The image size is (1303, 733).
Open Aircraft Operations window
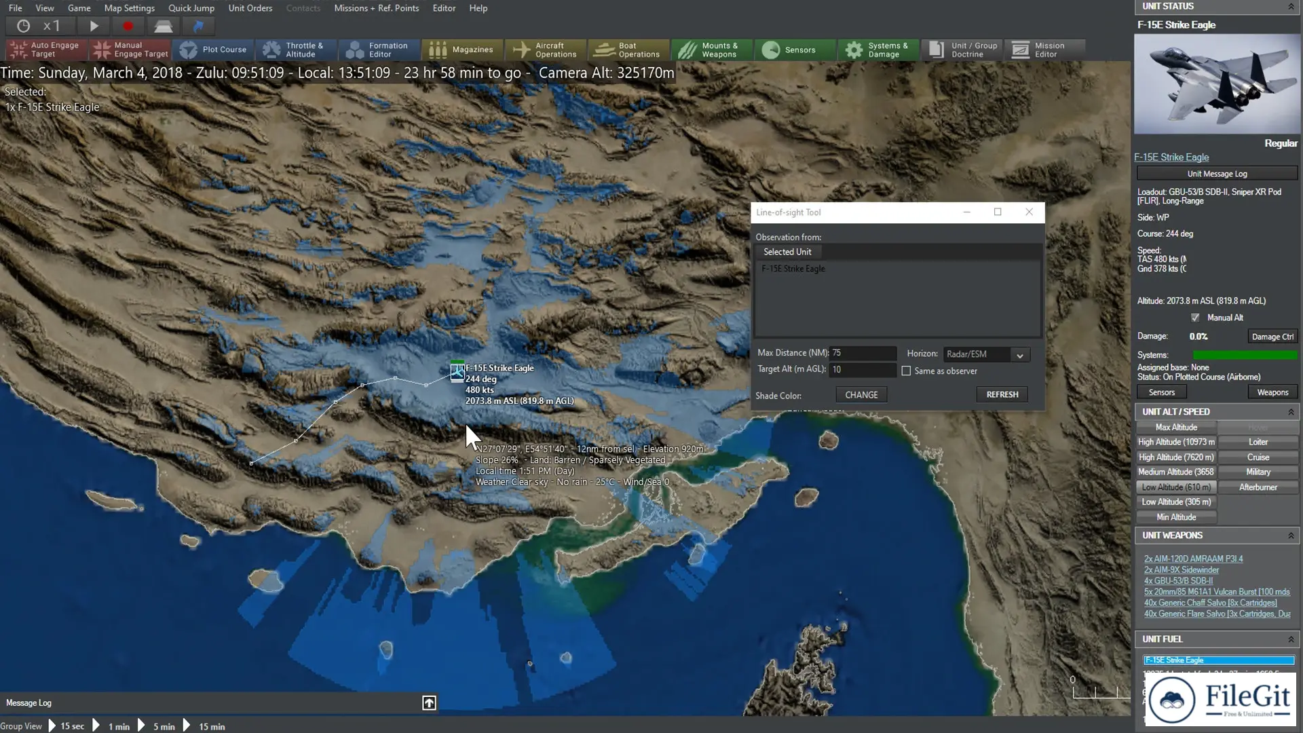[x=546, y=50]
